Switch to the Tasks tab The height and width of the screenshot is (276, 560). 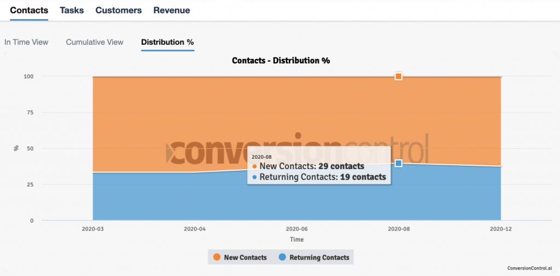point(72,10)
